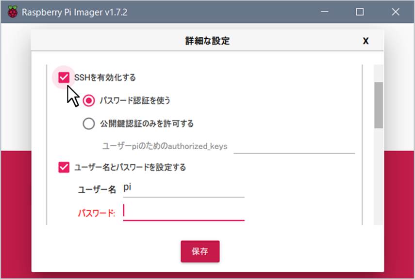This screenshot has width=415, height=279.
Task: Click the 保存 button
Action: pos(200,251)
